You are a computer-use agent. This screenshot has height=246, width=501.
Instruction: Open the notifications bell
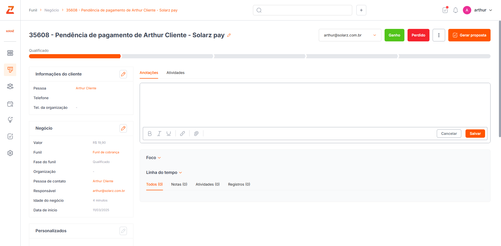(x=455, y=10)
